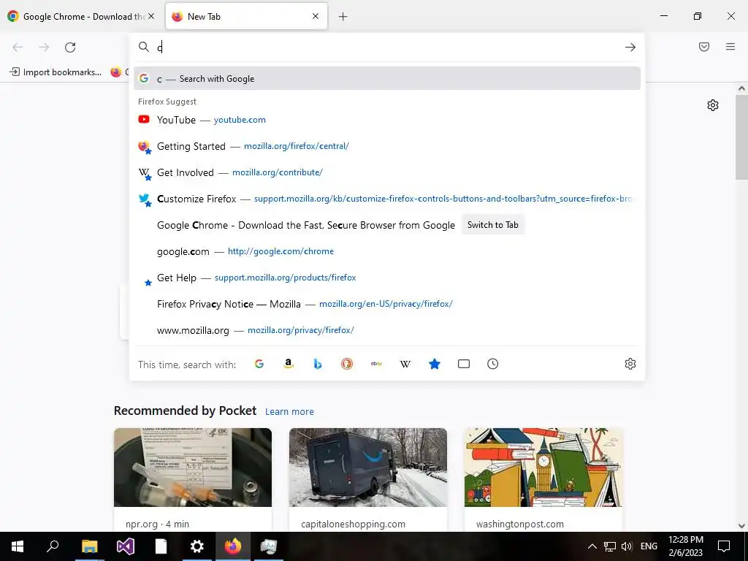This screenshot has width=748, height=561.
Task: Close the New Tab tab
Action: pos(316,16)
